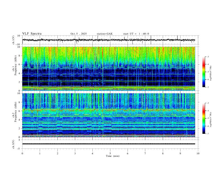This screenshot has height=172, width=223.
Task: Click the "-7" tick on ch.1 colorbar
Action: pyautogui.click(x=208, y=87)
